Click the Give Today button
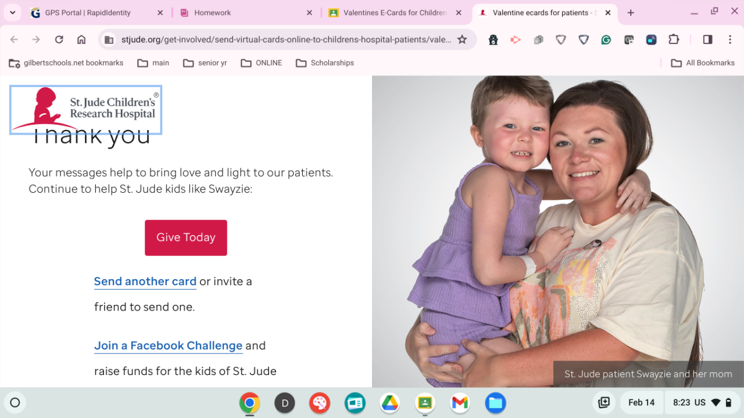Viewport: 744px width, 418px height. pyautogui.click(x=186, y=237)
